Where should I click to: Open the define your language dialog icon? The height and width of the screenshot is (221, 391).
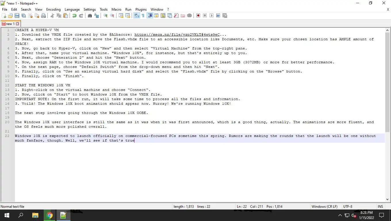click(x=156, y=16)
